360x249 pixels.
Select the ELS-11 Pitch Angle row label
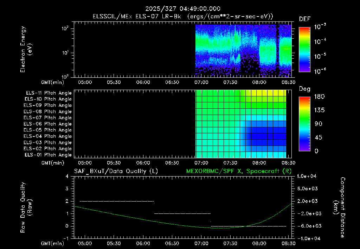pos(49,93)
